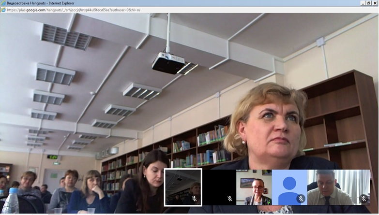This screenshot has width=379, height=215.
Task: Select the self-view thumbnail with white border
Action: [x=183, y=187]
